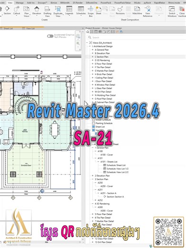Viewport: 186px width, 248px height.
Task: Switch to the Sheet List view tab
Action: (x=8, y=29)
